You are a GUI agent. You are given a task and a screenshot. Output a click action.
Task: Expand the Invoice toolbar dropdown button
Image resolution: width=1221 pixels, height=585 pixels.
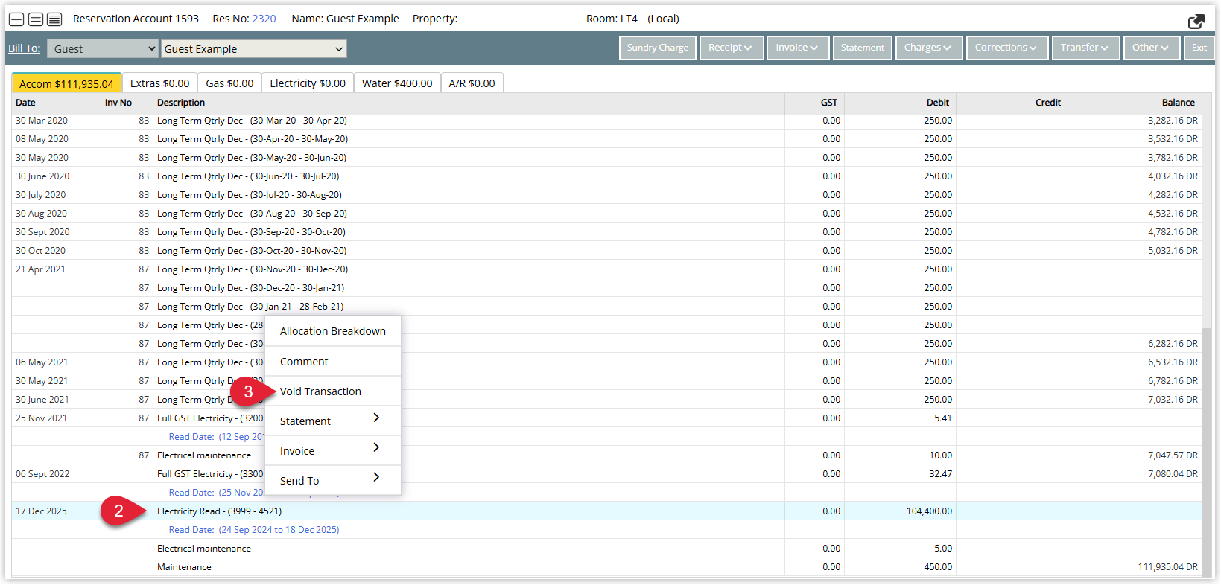tap(797, 48)
